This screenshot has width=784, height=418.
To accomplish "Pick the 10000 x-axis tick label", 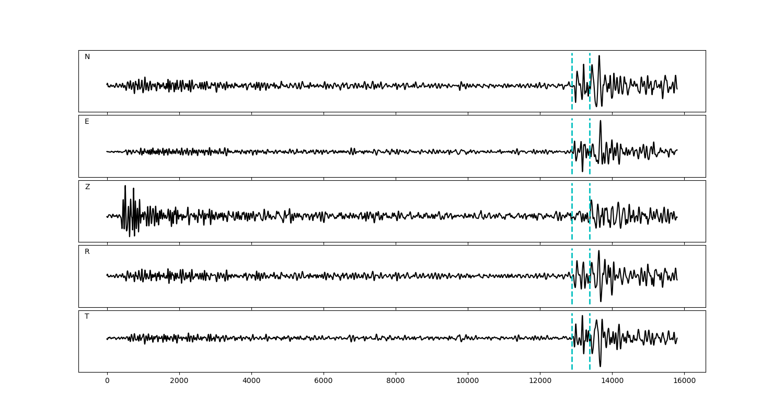I will click(x=468, y=381).
